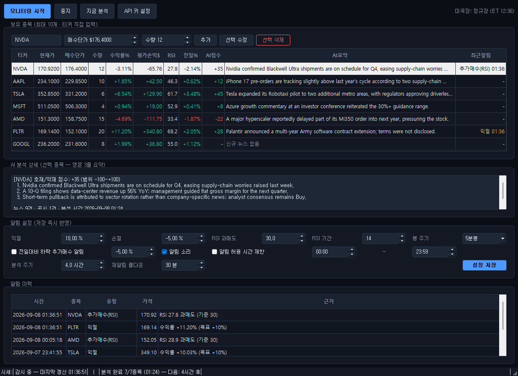Increase 매수단가 with up arrow
Image resolution: width=518 pixels, height=376 pixels.
coord(135,38)
